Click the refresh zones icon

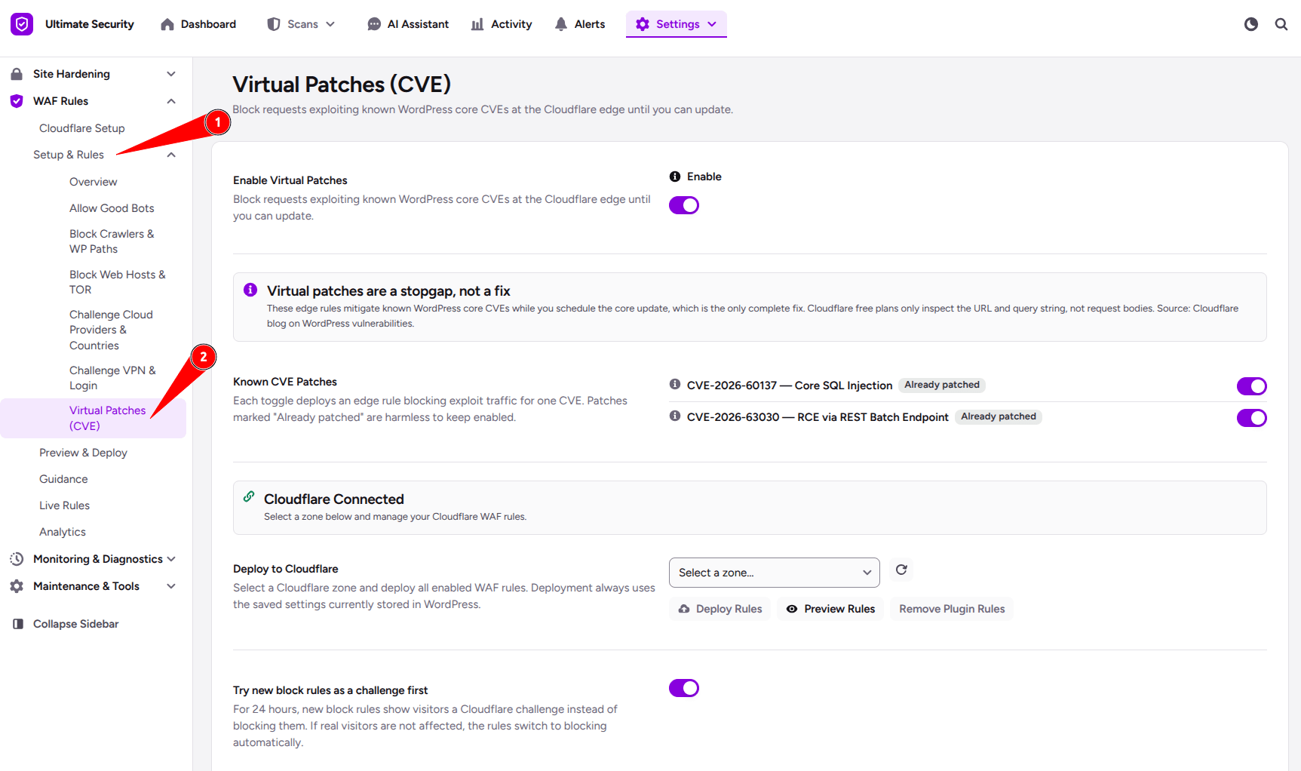pos(901,570)
